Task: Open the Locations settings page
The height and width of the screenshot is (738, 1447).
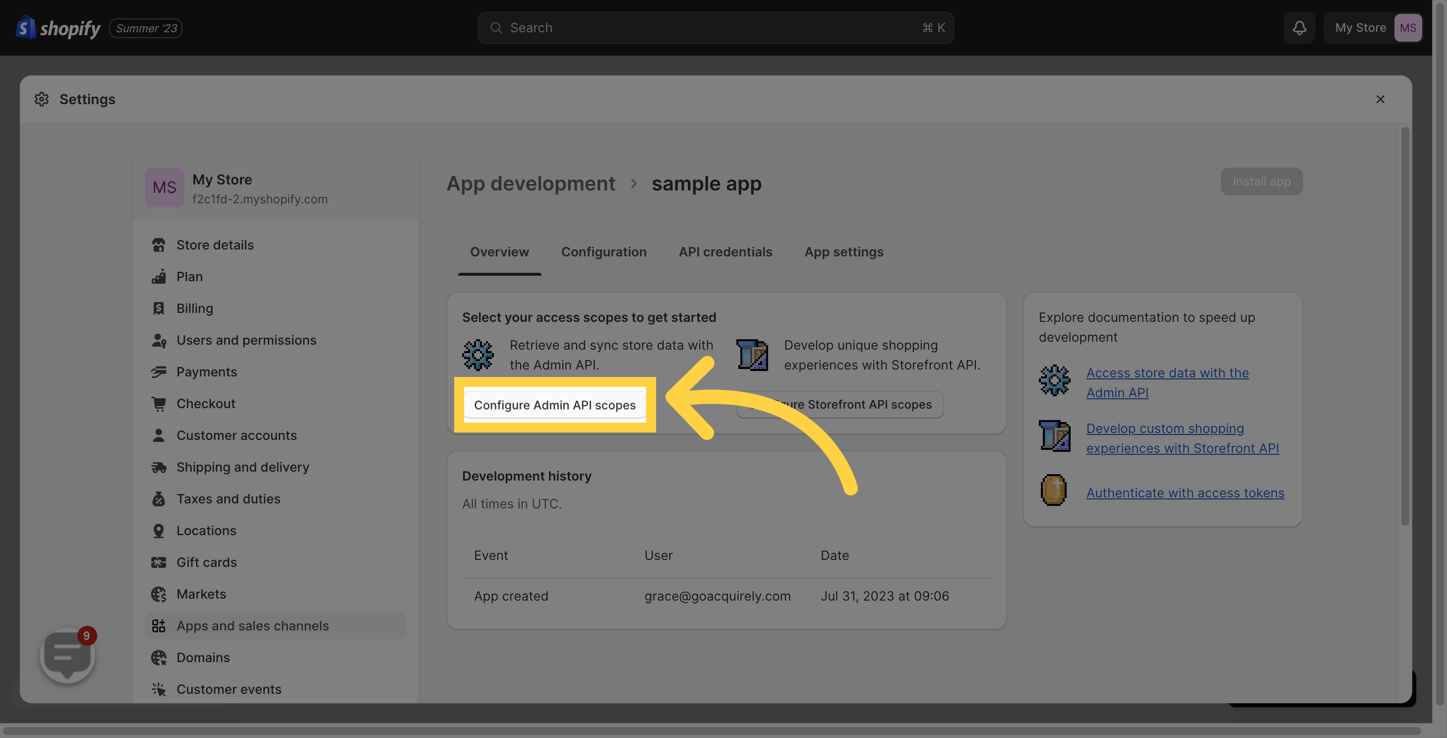Action: coord(275,530)
